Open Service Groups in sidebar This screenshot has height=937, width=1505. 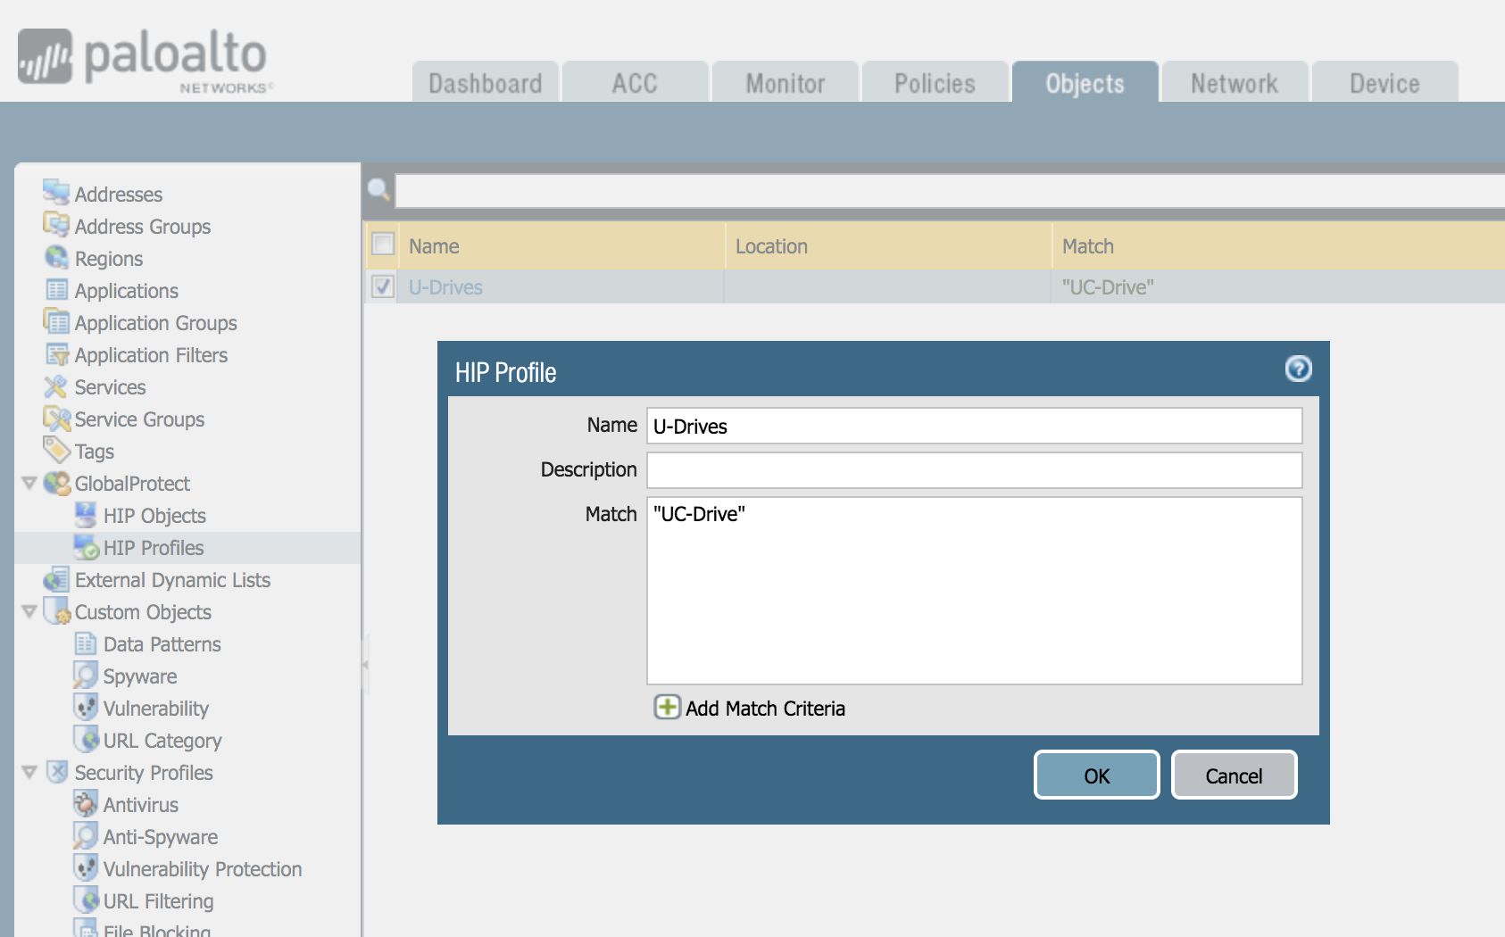[x=139, y=419]
